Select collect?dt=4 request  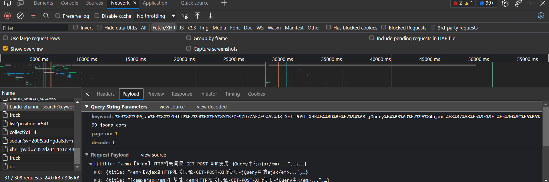[x=23, y=132]
